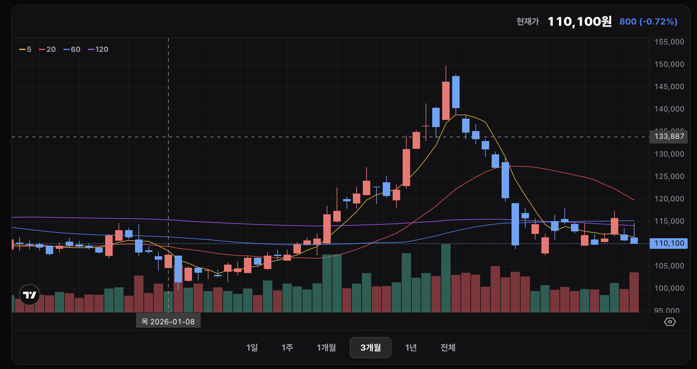This screenshot has height=369, width=697.
Task: Click the TradingView logo icon
Action: coord(30,295)
